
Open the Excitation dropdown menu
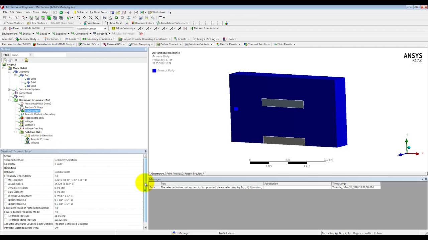[52, 39]
